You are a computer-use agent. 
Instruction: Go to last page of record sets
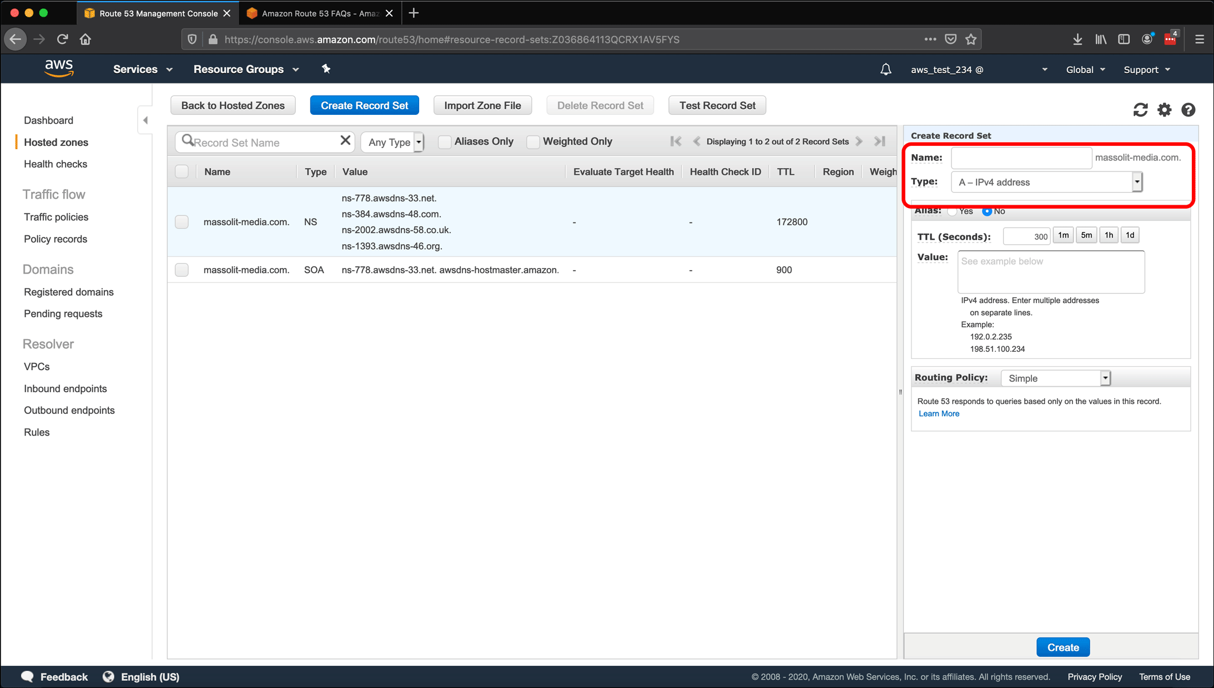(879, 141)
